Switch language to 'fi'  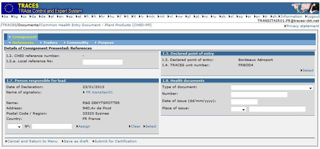87,17
